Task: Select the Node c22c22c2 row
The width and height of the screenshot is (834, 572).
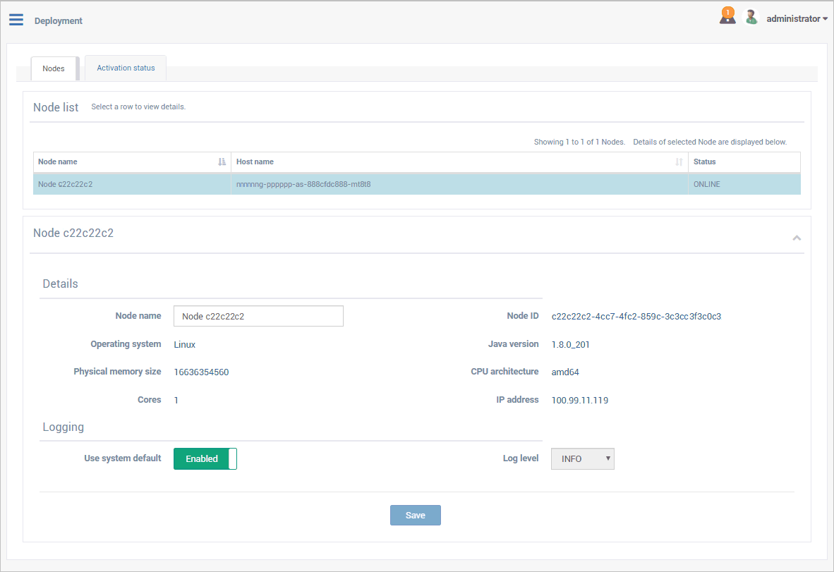Action: click(132, 185)
